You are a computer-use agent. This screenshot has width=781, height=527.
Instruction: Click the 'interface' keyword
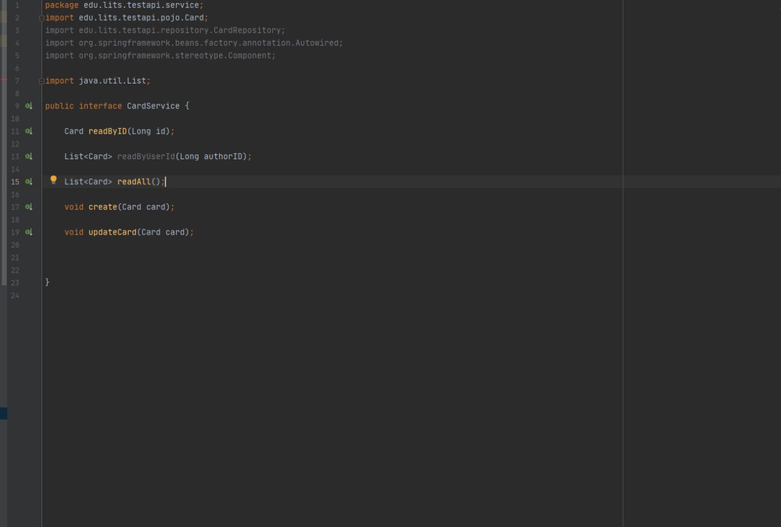[x=100, y=106]
